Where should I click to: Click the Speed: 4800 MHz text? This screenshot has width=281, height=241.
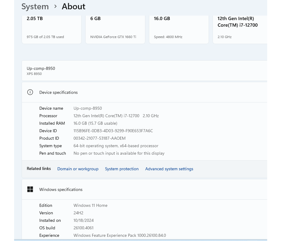(x=168, y=37)
